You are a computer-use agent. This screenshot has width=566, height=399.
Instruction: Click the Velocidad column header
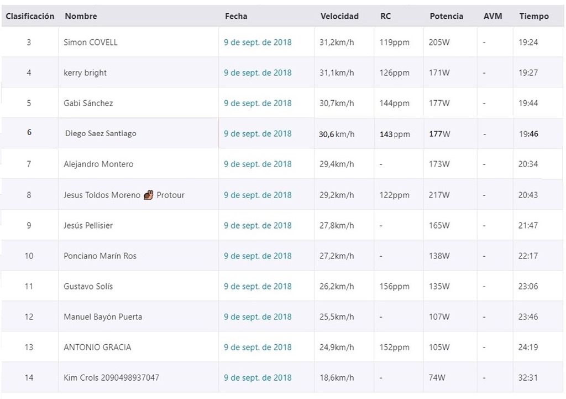(x=339, y=16)
